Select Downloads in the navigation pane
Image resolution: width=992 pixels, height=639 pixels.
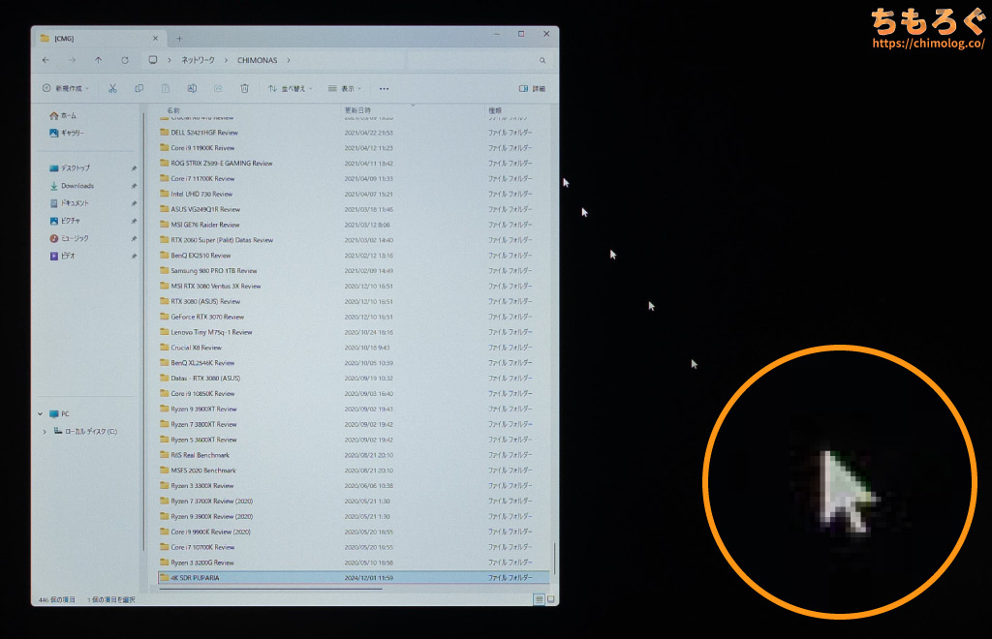click(77, 186)
